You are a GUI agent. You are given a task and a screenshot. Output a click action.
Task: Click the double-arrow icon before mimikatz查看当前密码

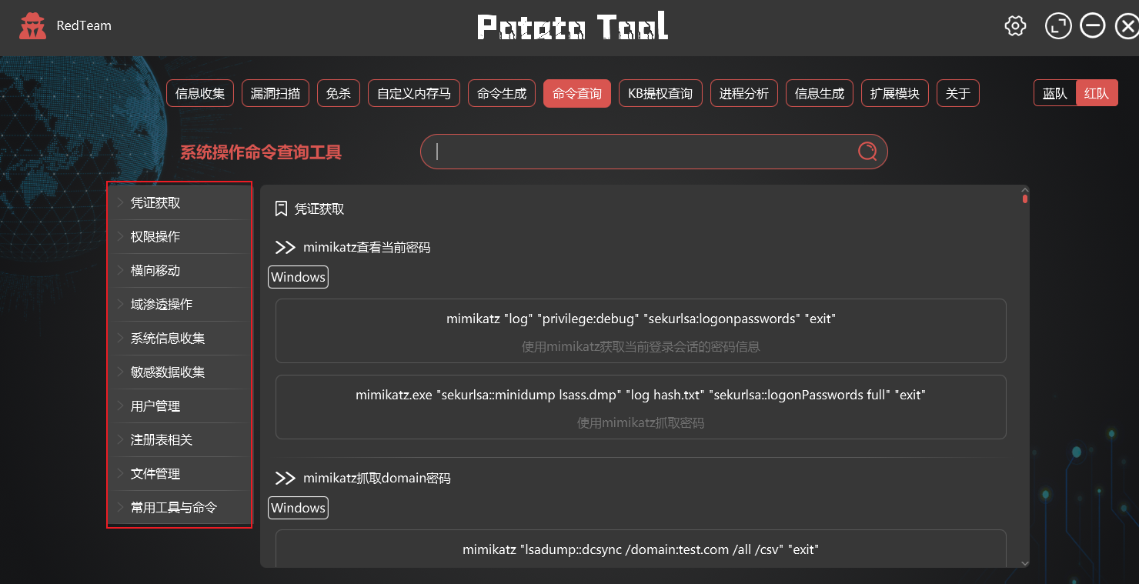286,248
